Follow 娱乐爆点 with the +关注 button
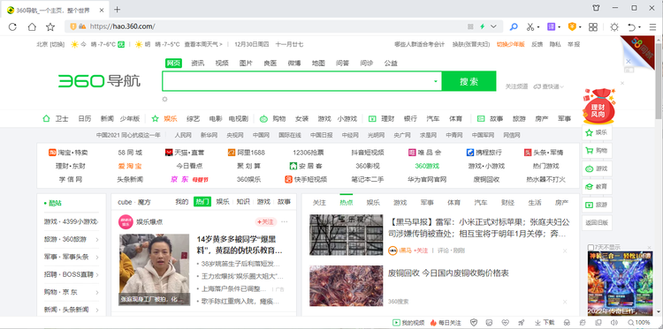The width and height of the screenshot is (663, 329). pyautogui.click(x=265, y=222)
